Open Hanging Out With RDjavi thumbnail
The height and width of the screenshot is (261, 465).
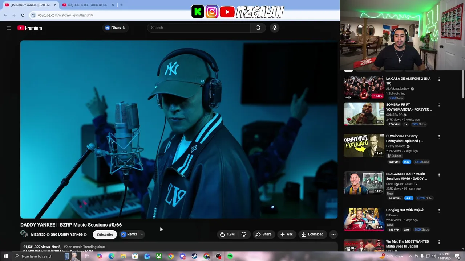coord(364,219)
